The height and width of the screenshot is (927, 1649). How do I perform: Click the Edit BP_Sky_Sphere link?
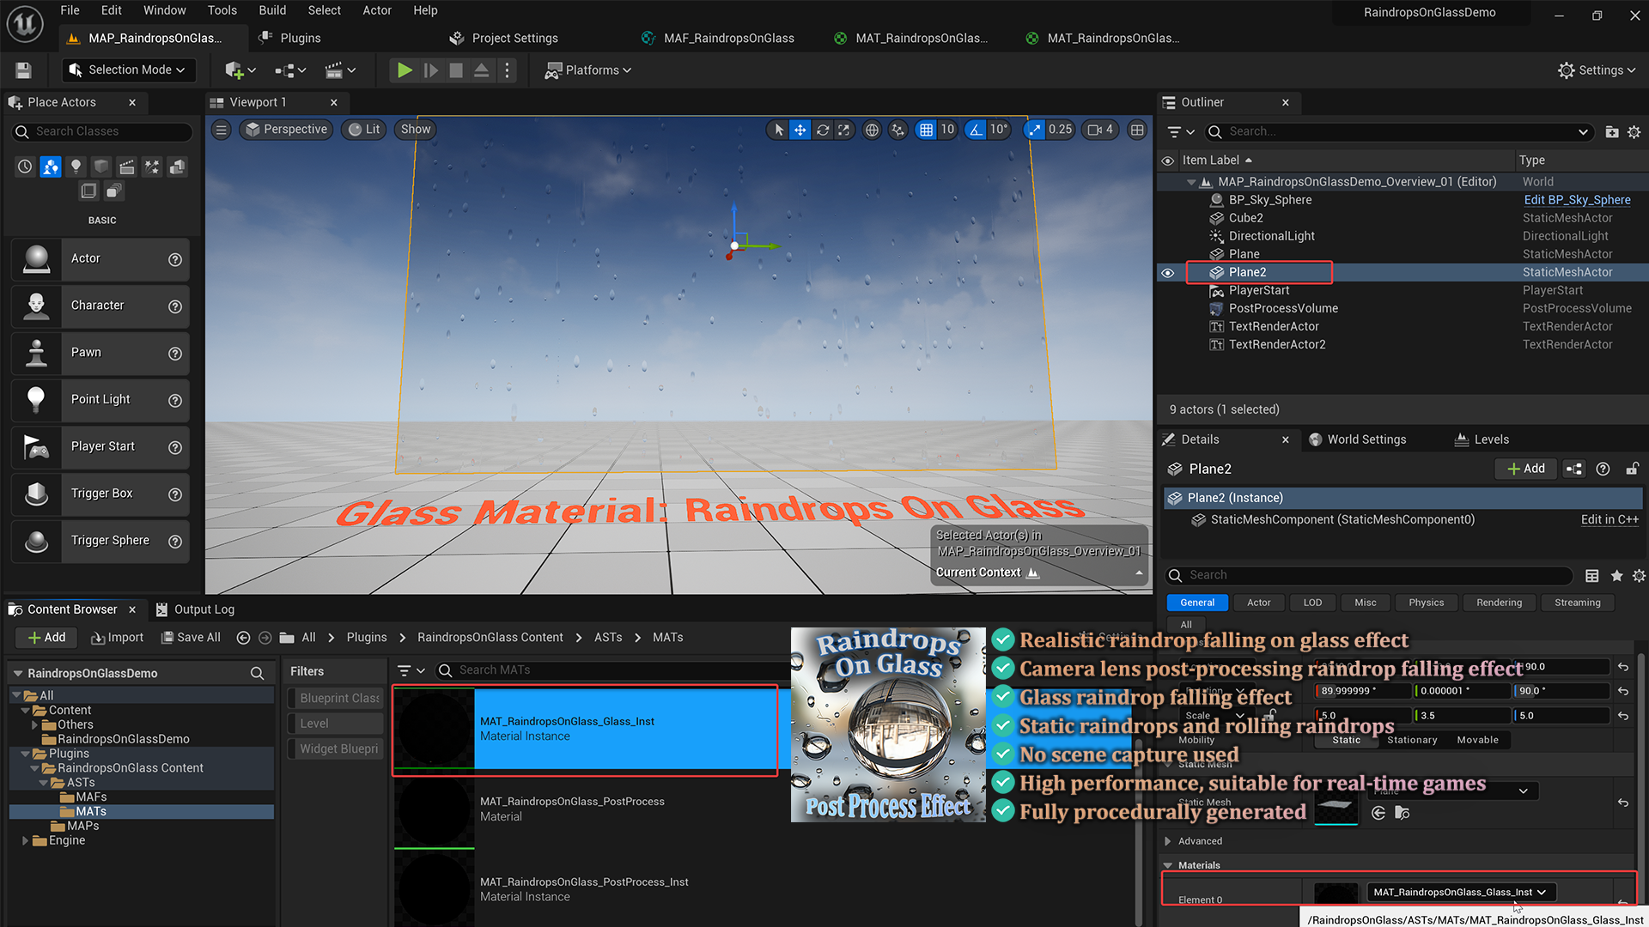pyautogui.click(x=1577, y=200)
